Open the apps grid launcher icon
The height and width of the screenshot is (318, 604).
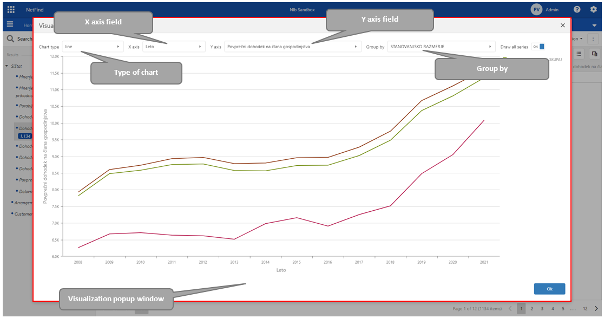[x=11, y=9]
